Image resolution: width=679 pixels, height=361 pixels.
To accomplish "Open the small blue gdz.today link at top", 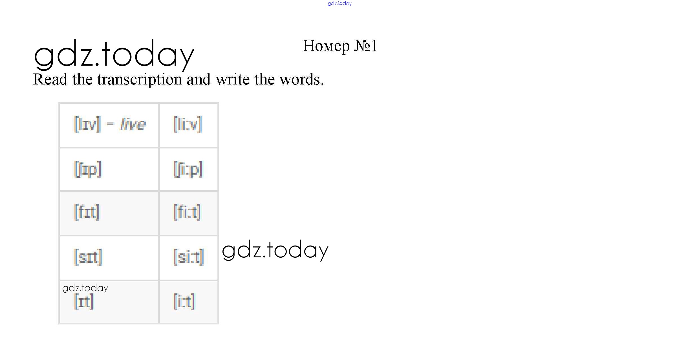I will click(339, 3).
